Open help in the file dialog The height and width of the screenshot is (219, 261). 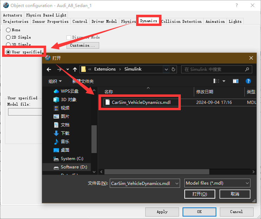tap(248, 81)
